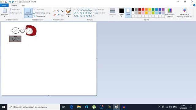Open Microsoft Edge from the taskbar
196x110 pixels.
[x=71, y=107]
